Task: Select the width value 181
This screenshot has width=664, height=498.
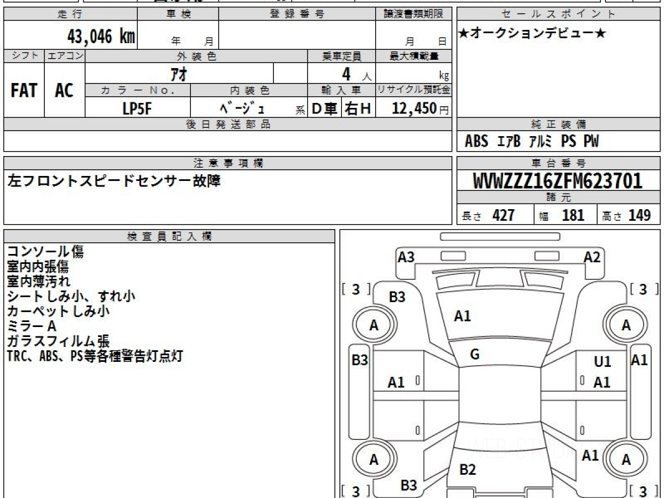Action: coord(573,215)
